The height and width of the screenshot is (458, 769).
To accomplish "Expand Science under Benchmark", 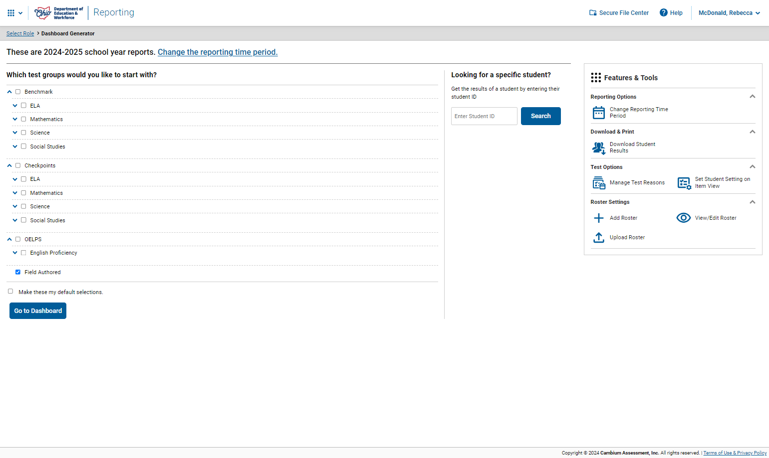I will [x=15, y=133].
